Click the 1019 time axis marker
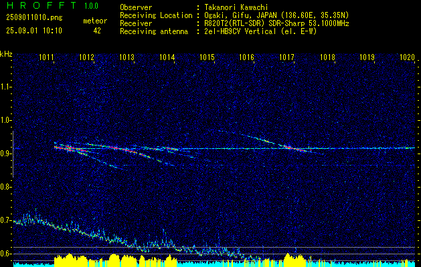The image size is (421, 267). [x=367, y=57]
